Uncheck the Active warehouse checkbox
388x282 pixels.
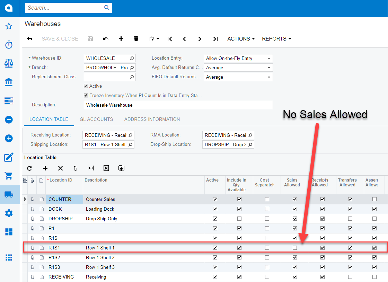(86, 86)
